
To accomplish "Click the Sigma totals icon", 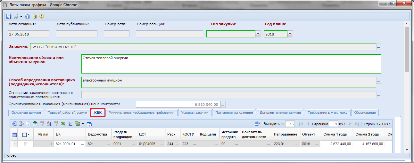I will pos(70,124).
